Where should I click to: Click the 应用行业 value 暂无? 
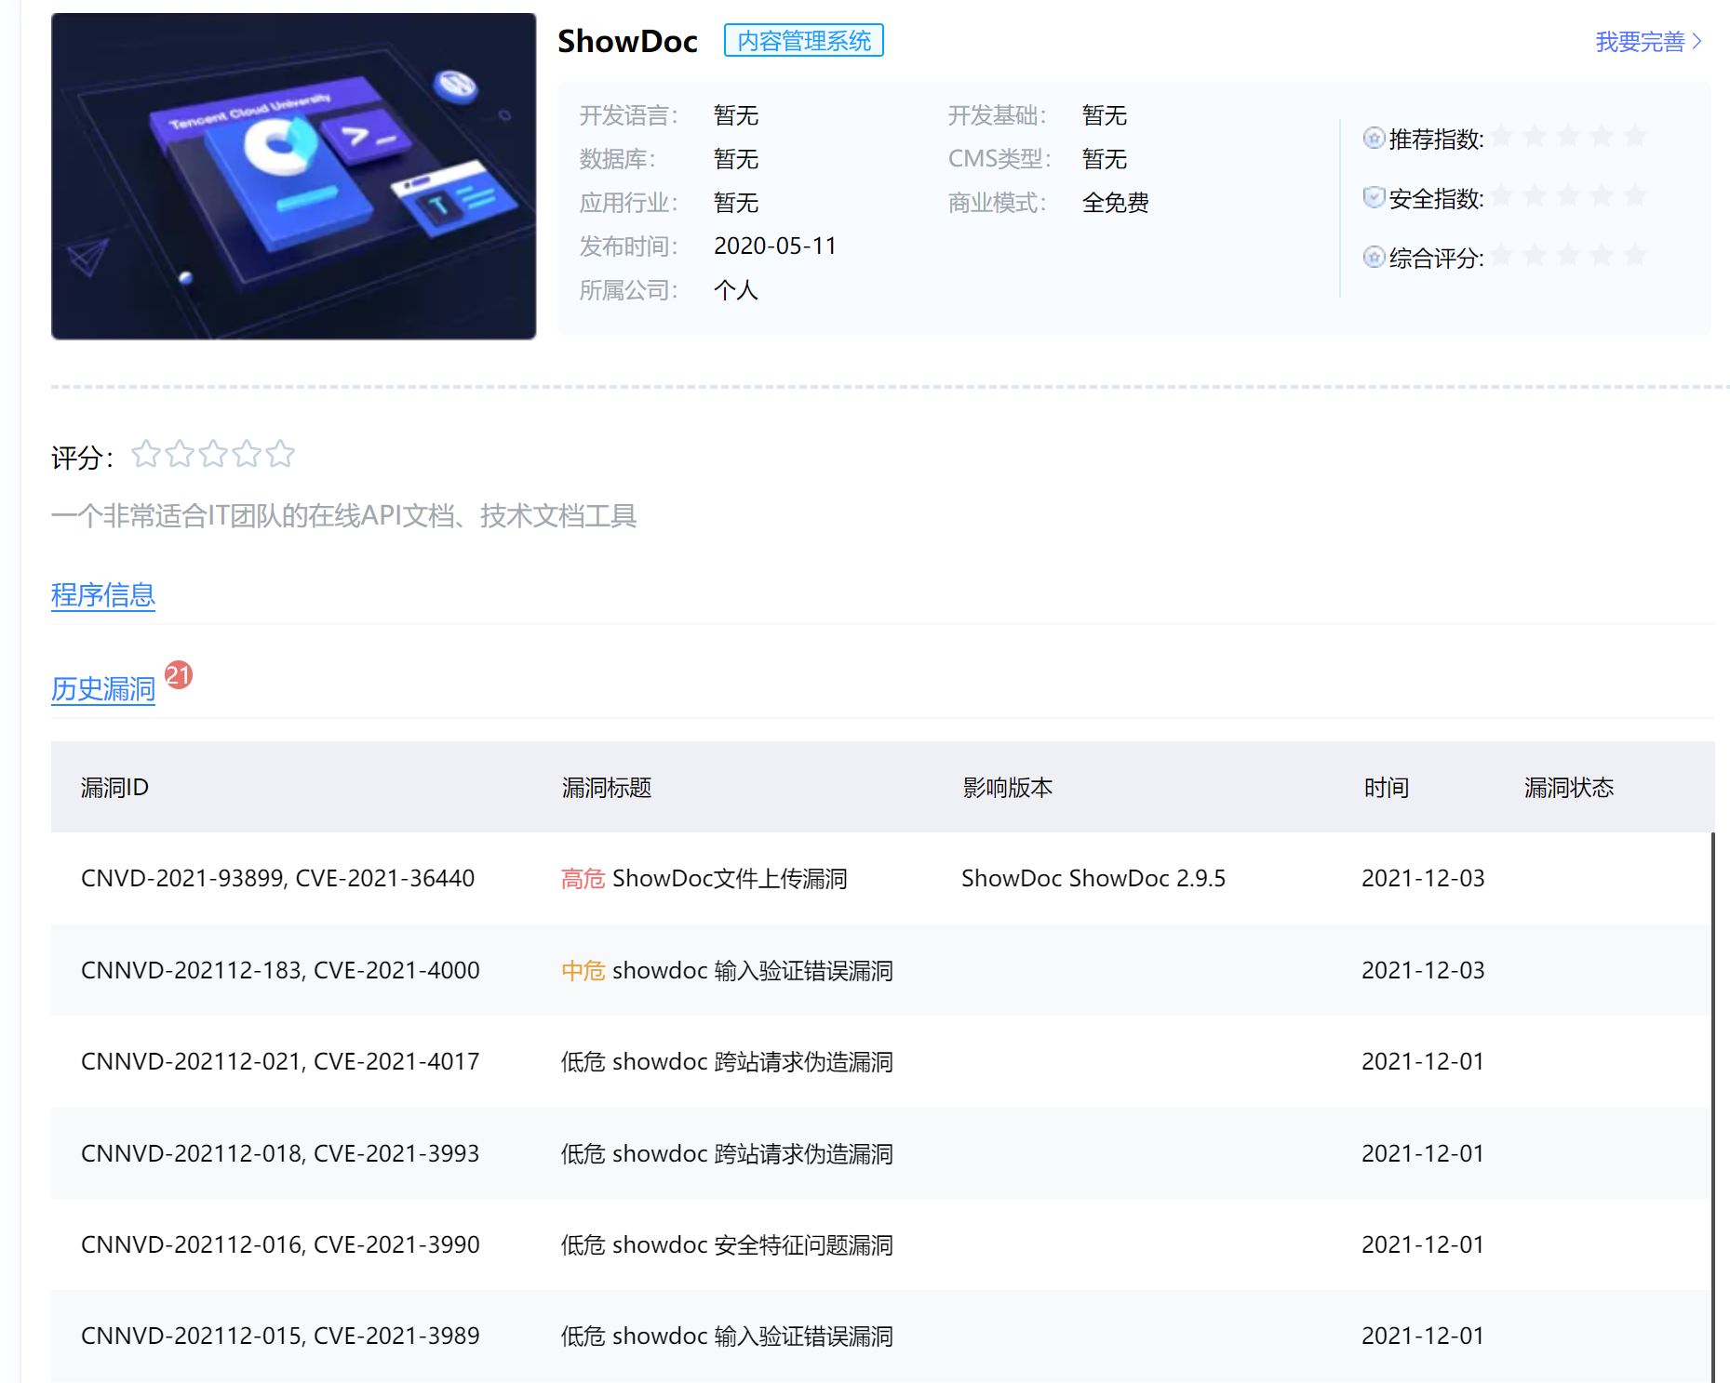(736, 203)
